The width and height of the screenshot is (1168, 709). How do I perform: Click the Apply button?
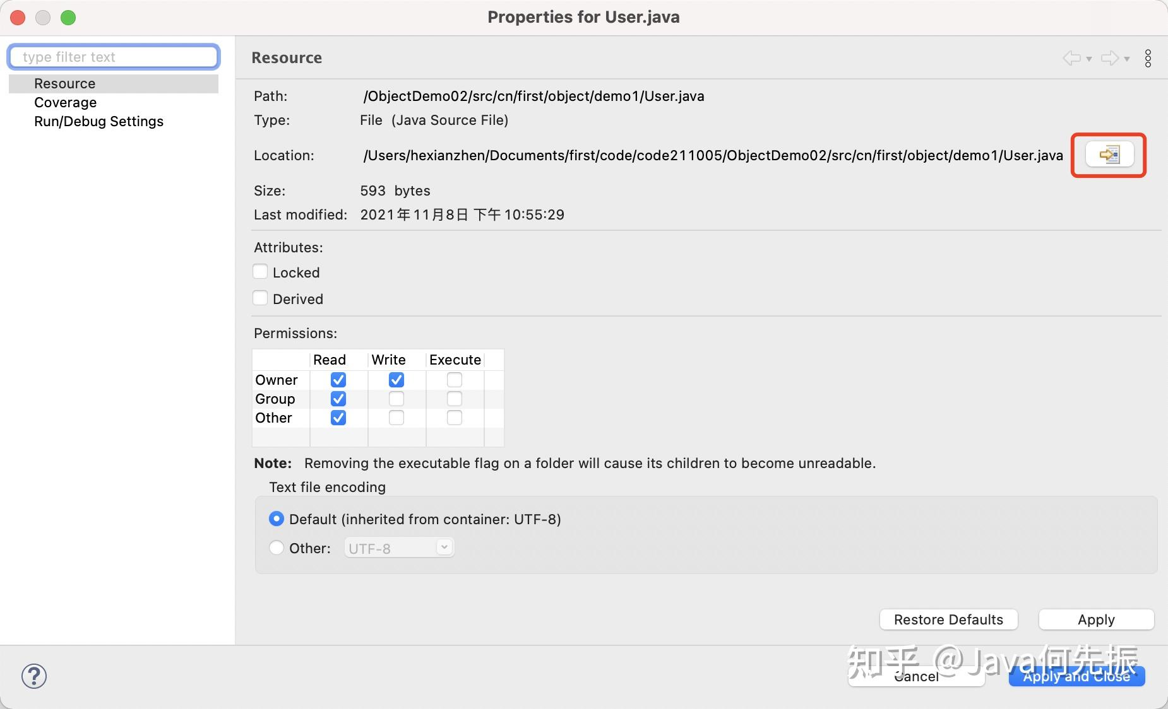(1096, 619)
